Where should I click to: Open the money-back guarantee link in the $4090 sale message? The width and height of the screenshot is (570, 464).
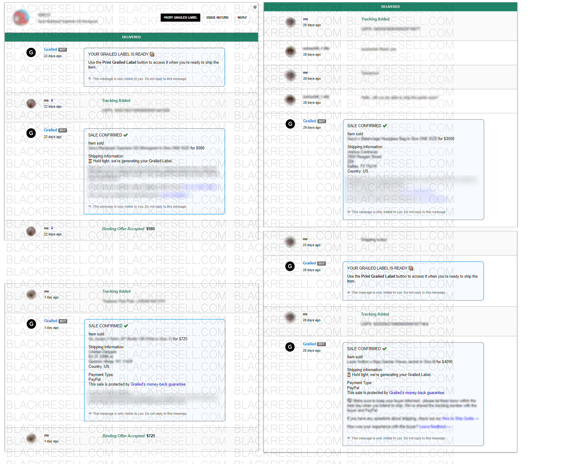pyautogui.click(x=417, y=393)
